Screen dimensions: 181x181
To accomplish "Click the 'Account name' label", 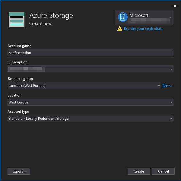I will pos(19,46).
